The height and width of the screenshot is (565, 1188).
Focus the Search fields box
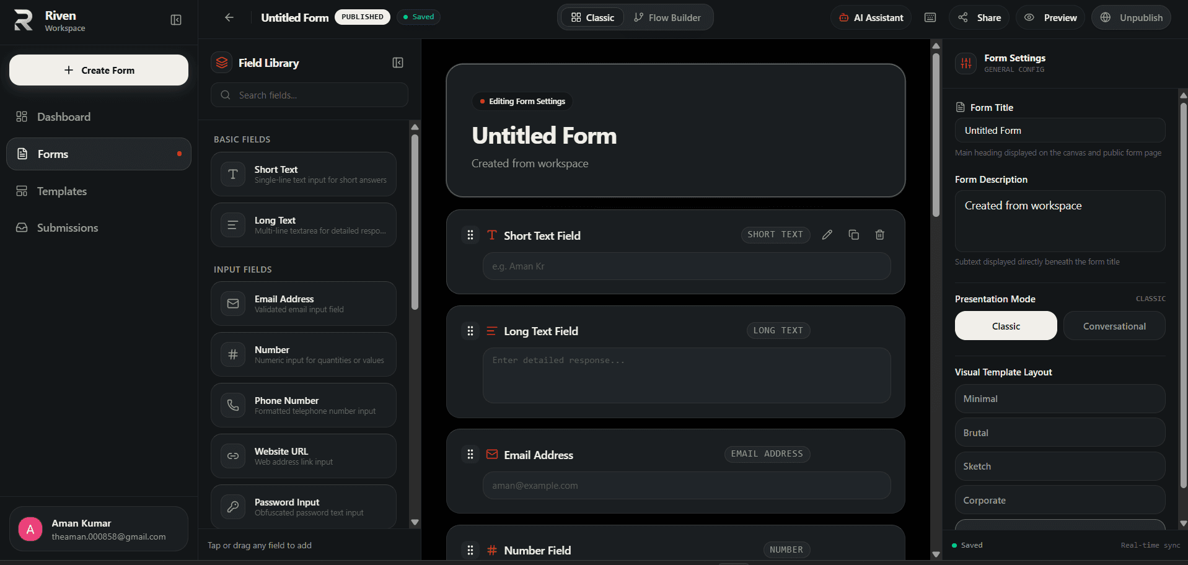tap(309, 95)
